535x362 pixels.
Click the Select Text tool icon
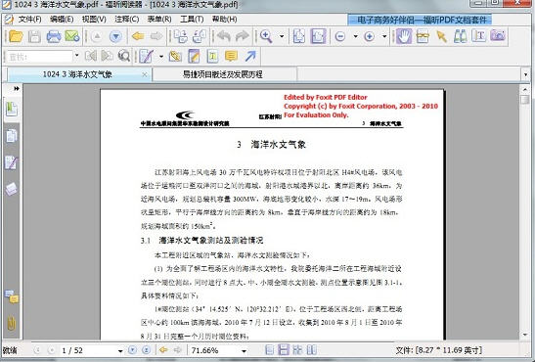423,36
